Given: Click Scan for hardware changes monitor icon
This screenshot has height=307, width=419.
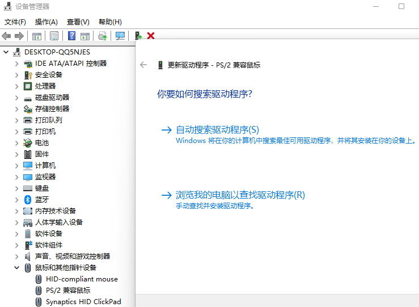Looking at the screenshot, I should click(x=120, y=36).
